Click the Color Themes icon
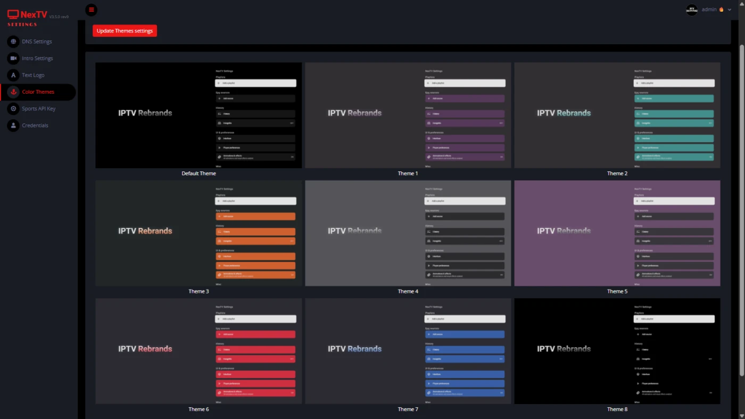The width and height of the screenshot is (745, 419). [x=13, y=92]
